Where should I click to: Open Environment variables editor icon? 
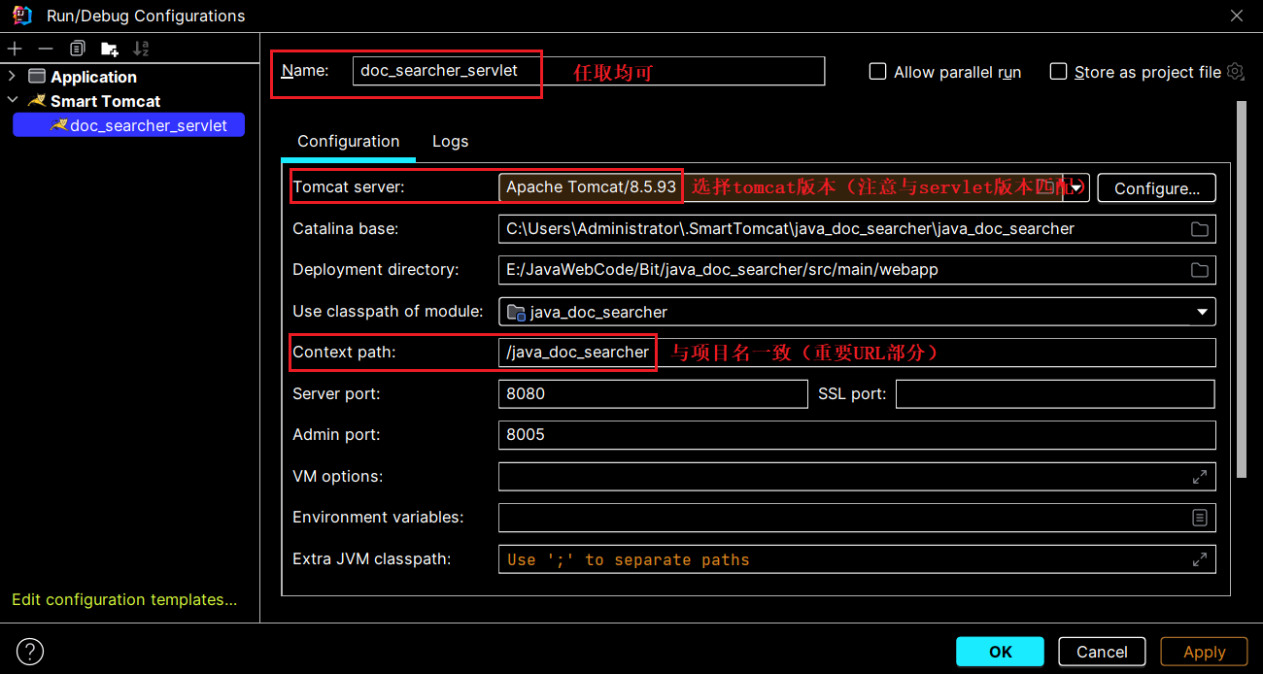point(1201,518)
